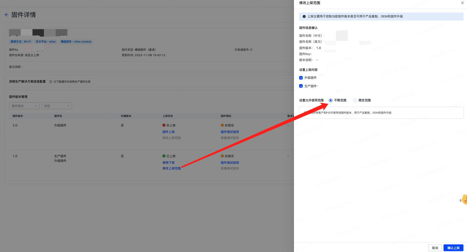Click the back arrow beside 固件详情

[x=7, y=15]
